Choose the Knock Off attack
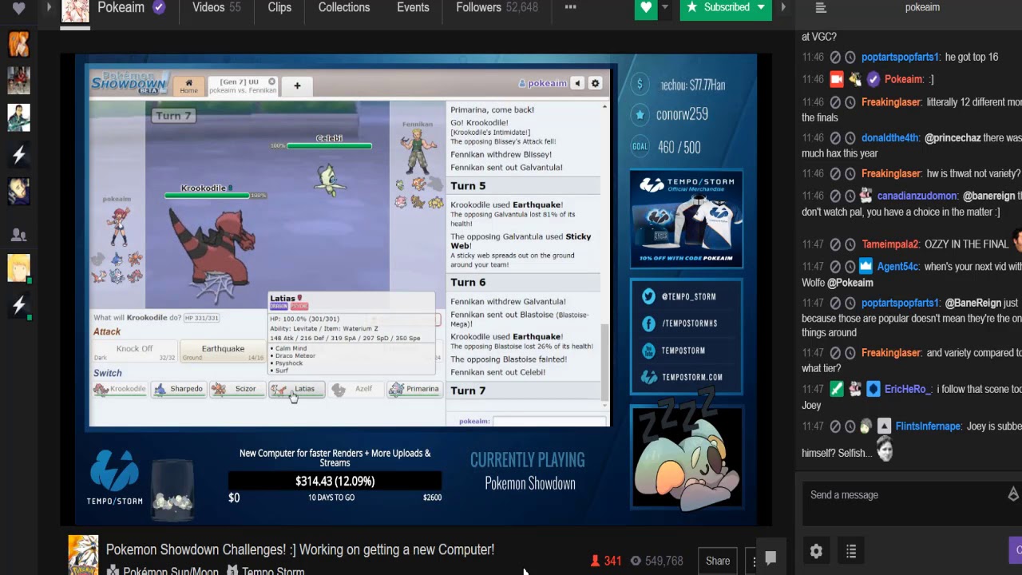Viewport: 1022px width, 575px height. click(x=134, y=351)
